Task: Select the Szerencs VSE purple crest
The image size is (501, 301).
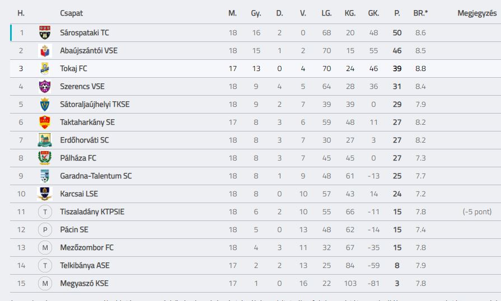Action: point(45,86)
